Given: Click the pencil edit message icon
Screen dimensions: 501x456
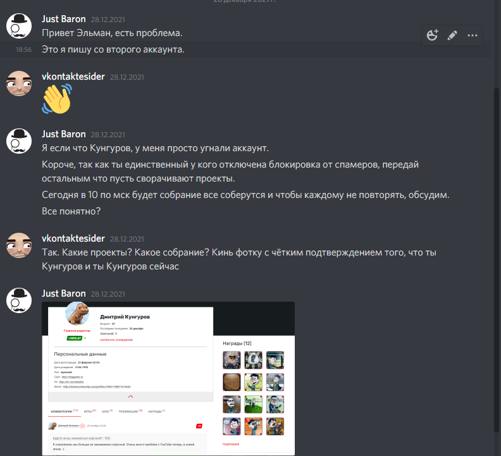Looking at the screenshot, I should click(452, 35).
